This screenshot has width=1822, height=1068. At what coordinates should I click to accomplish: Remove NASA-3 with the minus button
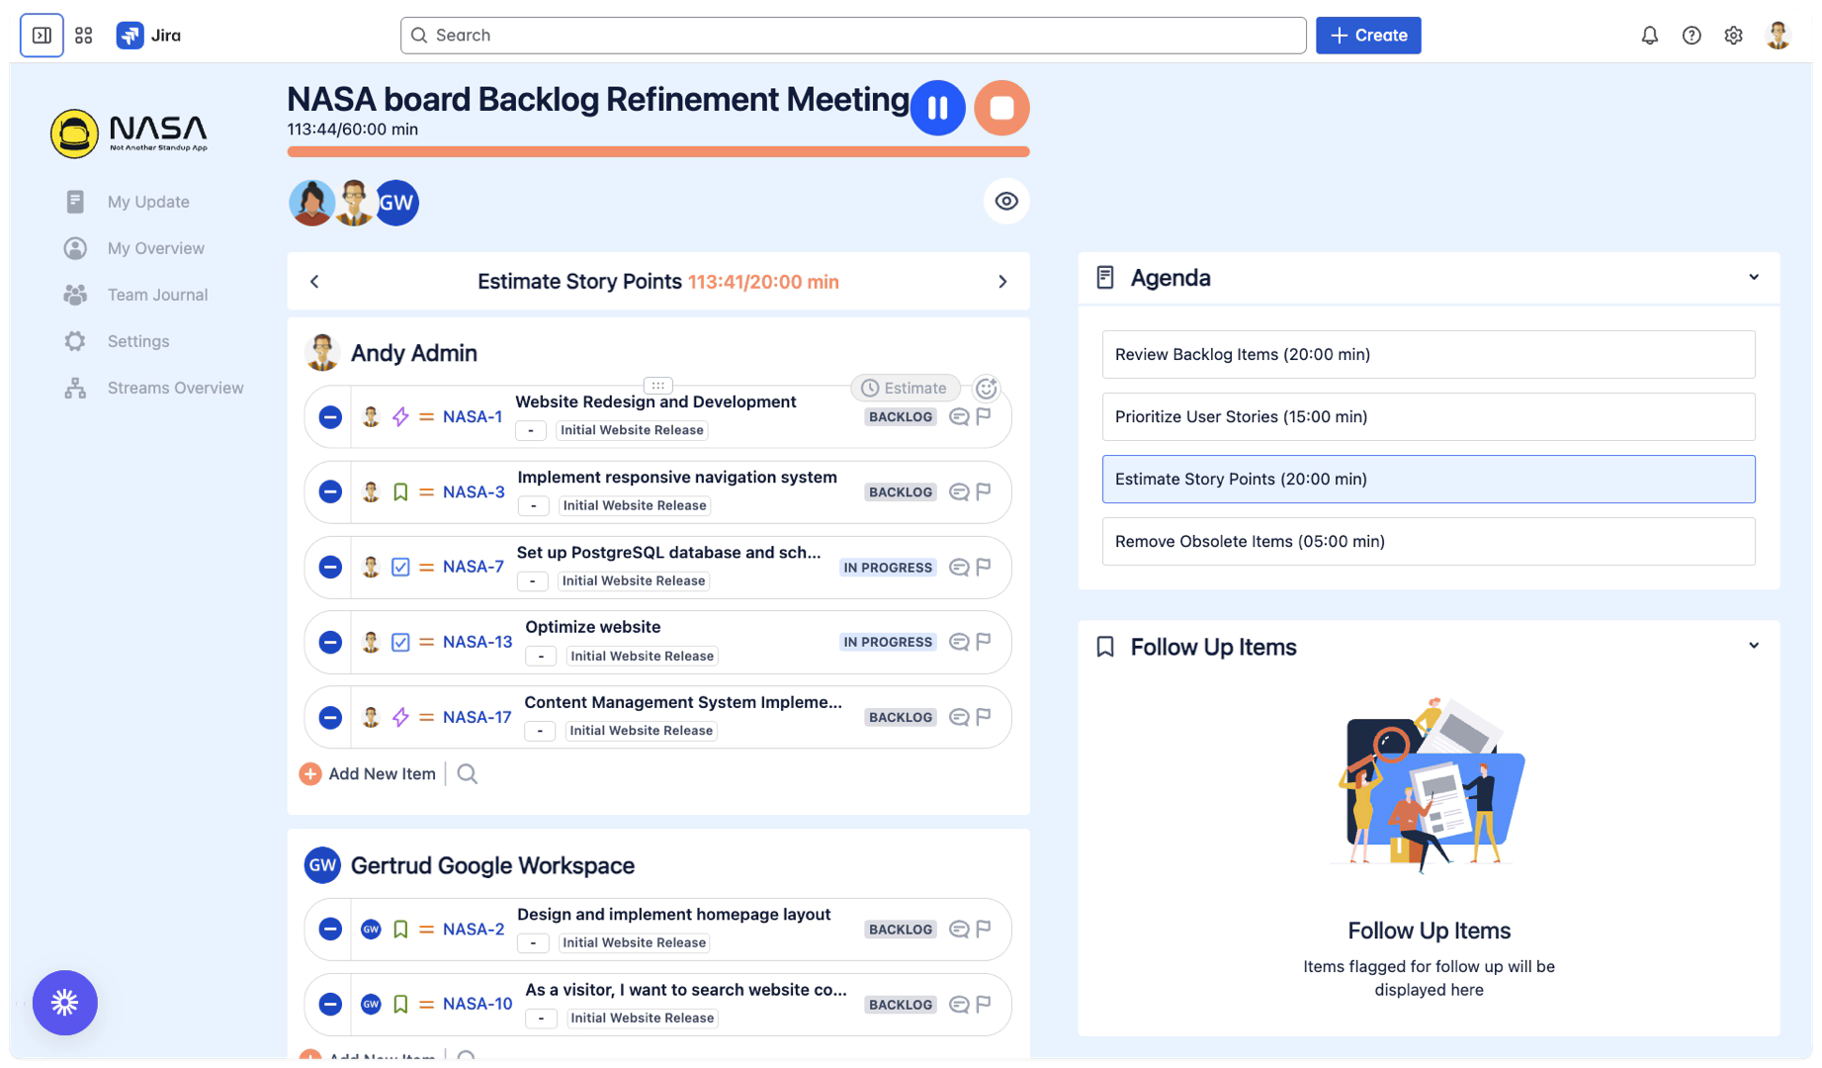click(330, 492)
